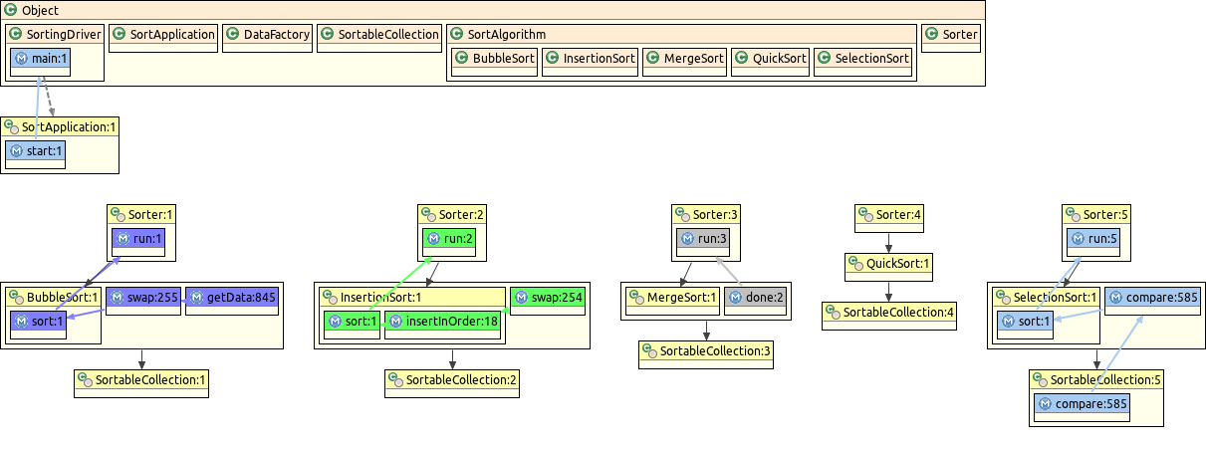Click the method icon in insertInOrder:18
Viewport: 1206px width, 449px height.
click(x=395, y=321)
